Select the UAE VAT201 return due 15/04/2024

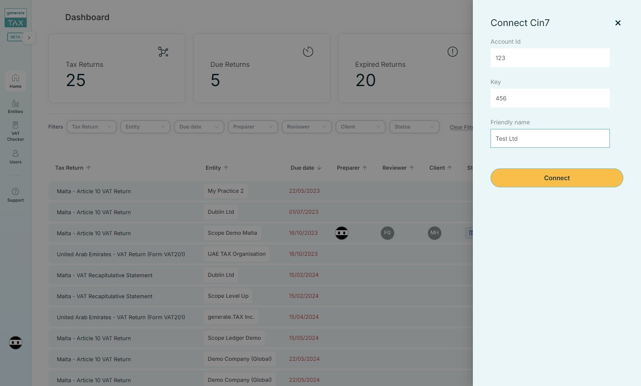(x=261, y=317)
